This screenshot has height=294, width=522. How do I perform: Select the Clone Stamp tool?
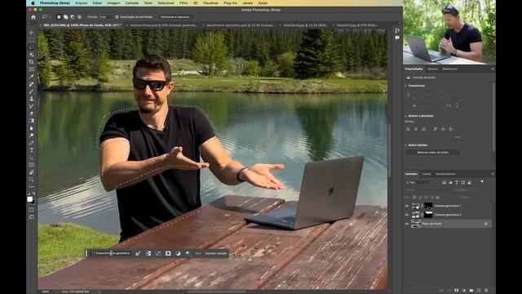click(31, 99)
